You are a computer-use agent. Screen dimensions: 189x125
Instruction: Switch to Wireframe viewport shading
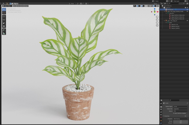pos(148,6)
